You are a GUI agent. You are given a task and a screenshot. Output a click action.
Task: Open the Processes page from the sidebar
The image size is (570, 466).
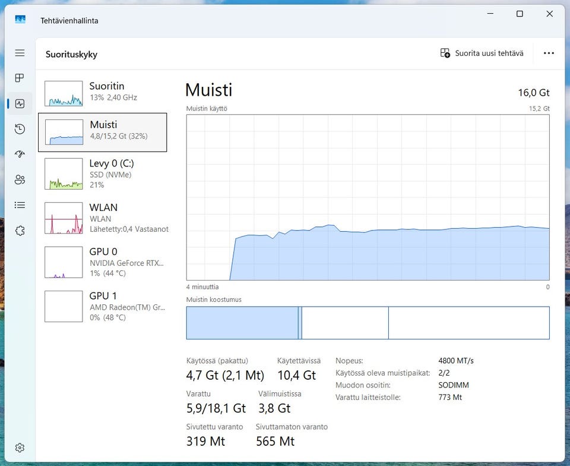tap(20, 78)
